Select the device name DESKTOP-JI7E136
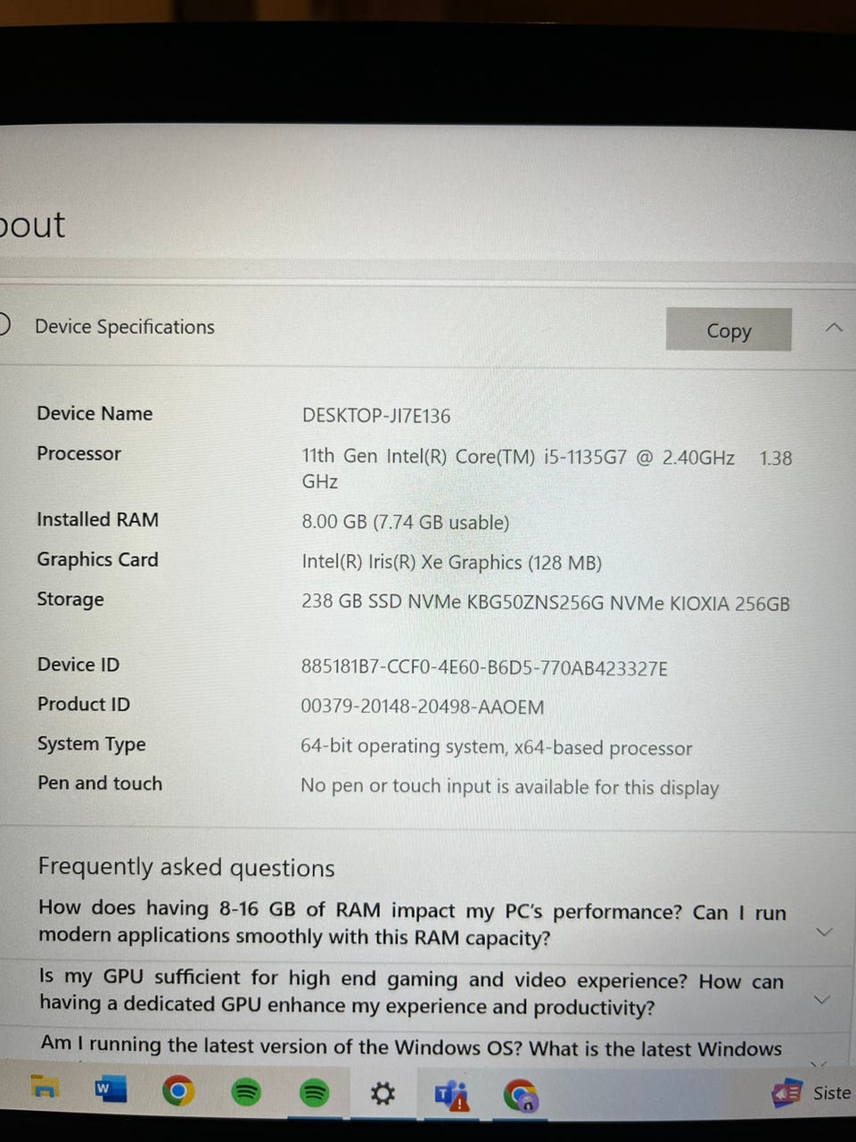This screenshot has width=856, height=1142. pos(376,416)
